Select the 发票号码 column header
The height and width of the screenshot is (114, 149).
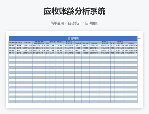point(131,43)
